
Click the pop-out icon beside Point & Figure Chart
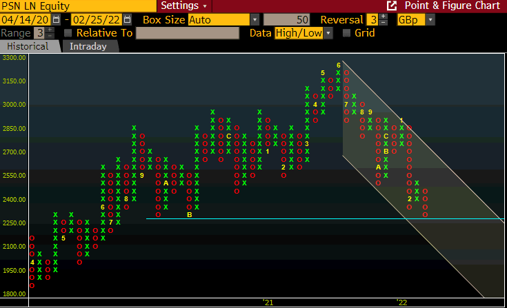pos(392,6)
